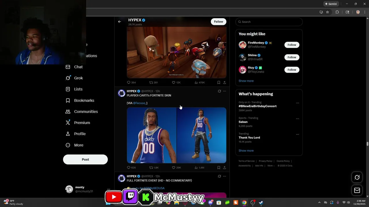Viewport: 369px width, 207px height.
Task: Open Steam from the taskbar
Action: (261, 202)
